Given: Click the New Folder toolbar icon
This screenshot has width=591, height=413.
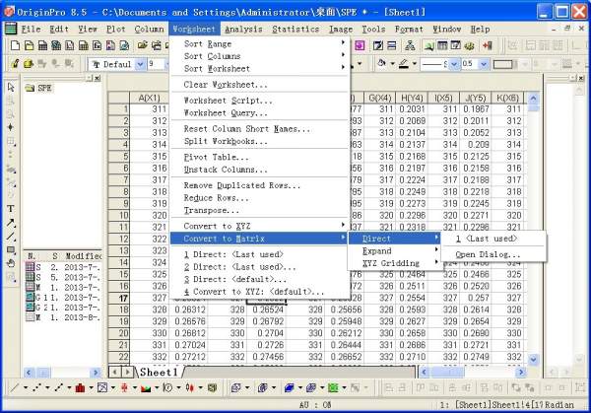Looking at the screenshot, I should pos(29,45).
